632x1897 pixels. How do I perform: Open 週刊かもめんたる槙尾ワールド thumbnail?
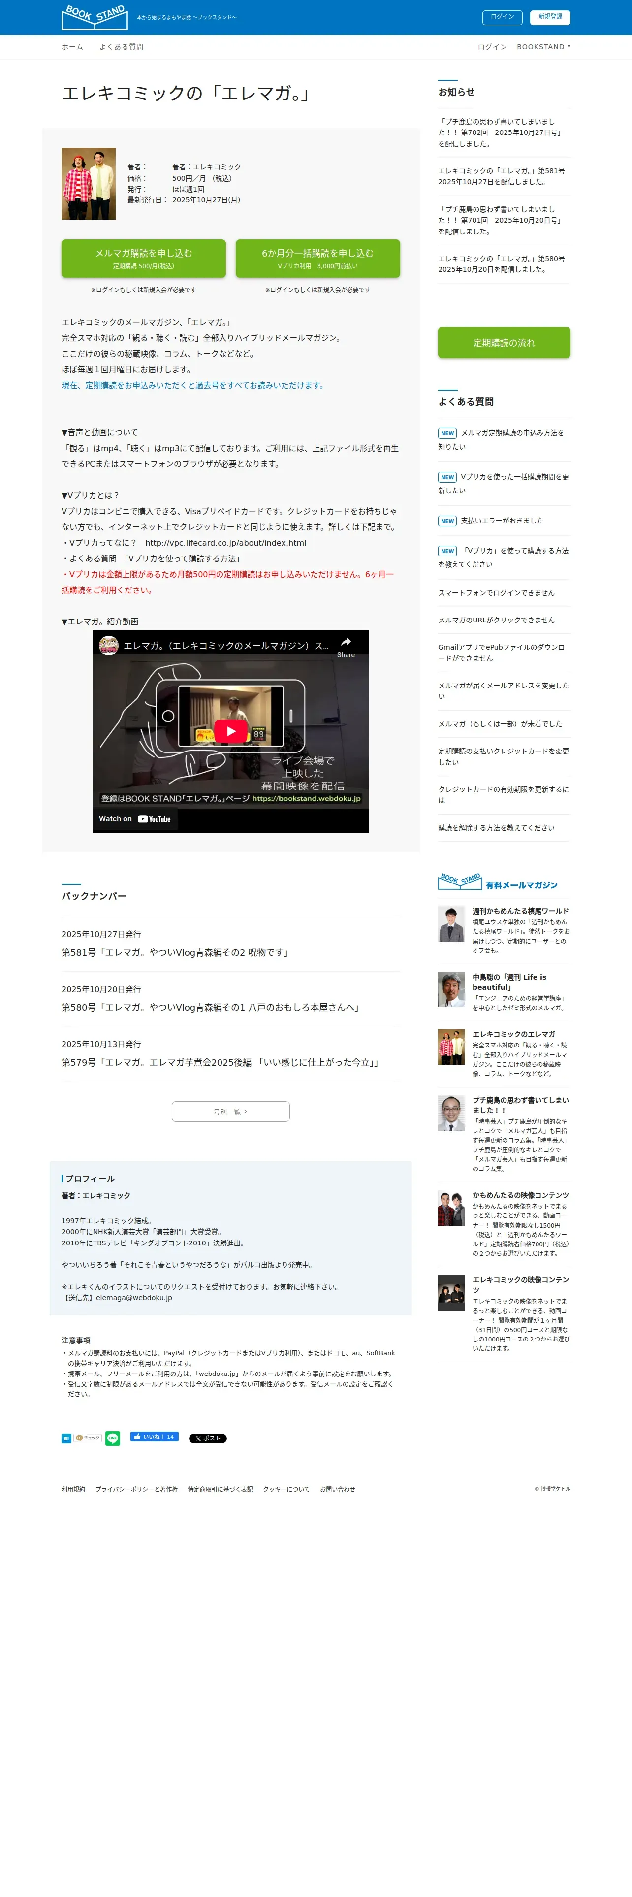point(451,923)
